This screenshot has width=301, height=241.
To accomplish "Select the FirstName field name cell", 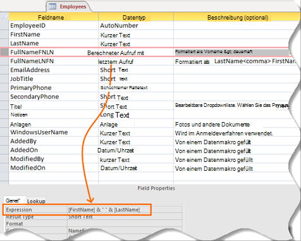I will [x=53, y=34].
